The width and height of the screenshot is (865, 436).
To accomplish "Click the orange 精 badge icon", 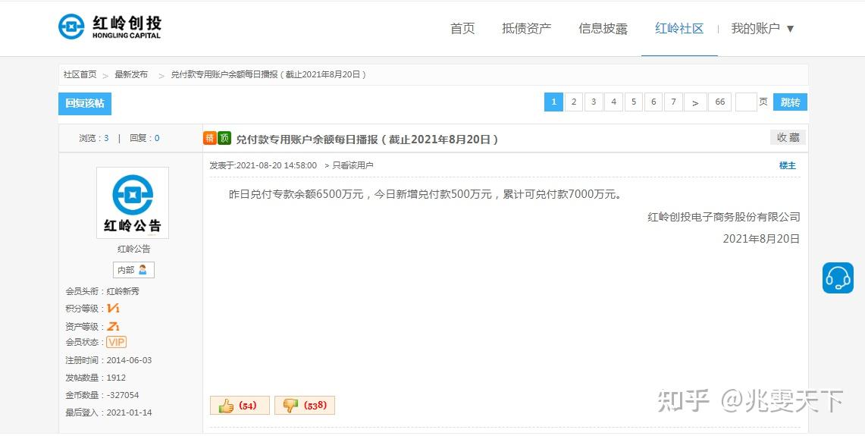I will [x=210, y=138].
